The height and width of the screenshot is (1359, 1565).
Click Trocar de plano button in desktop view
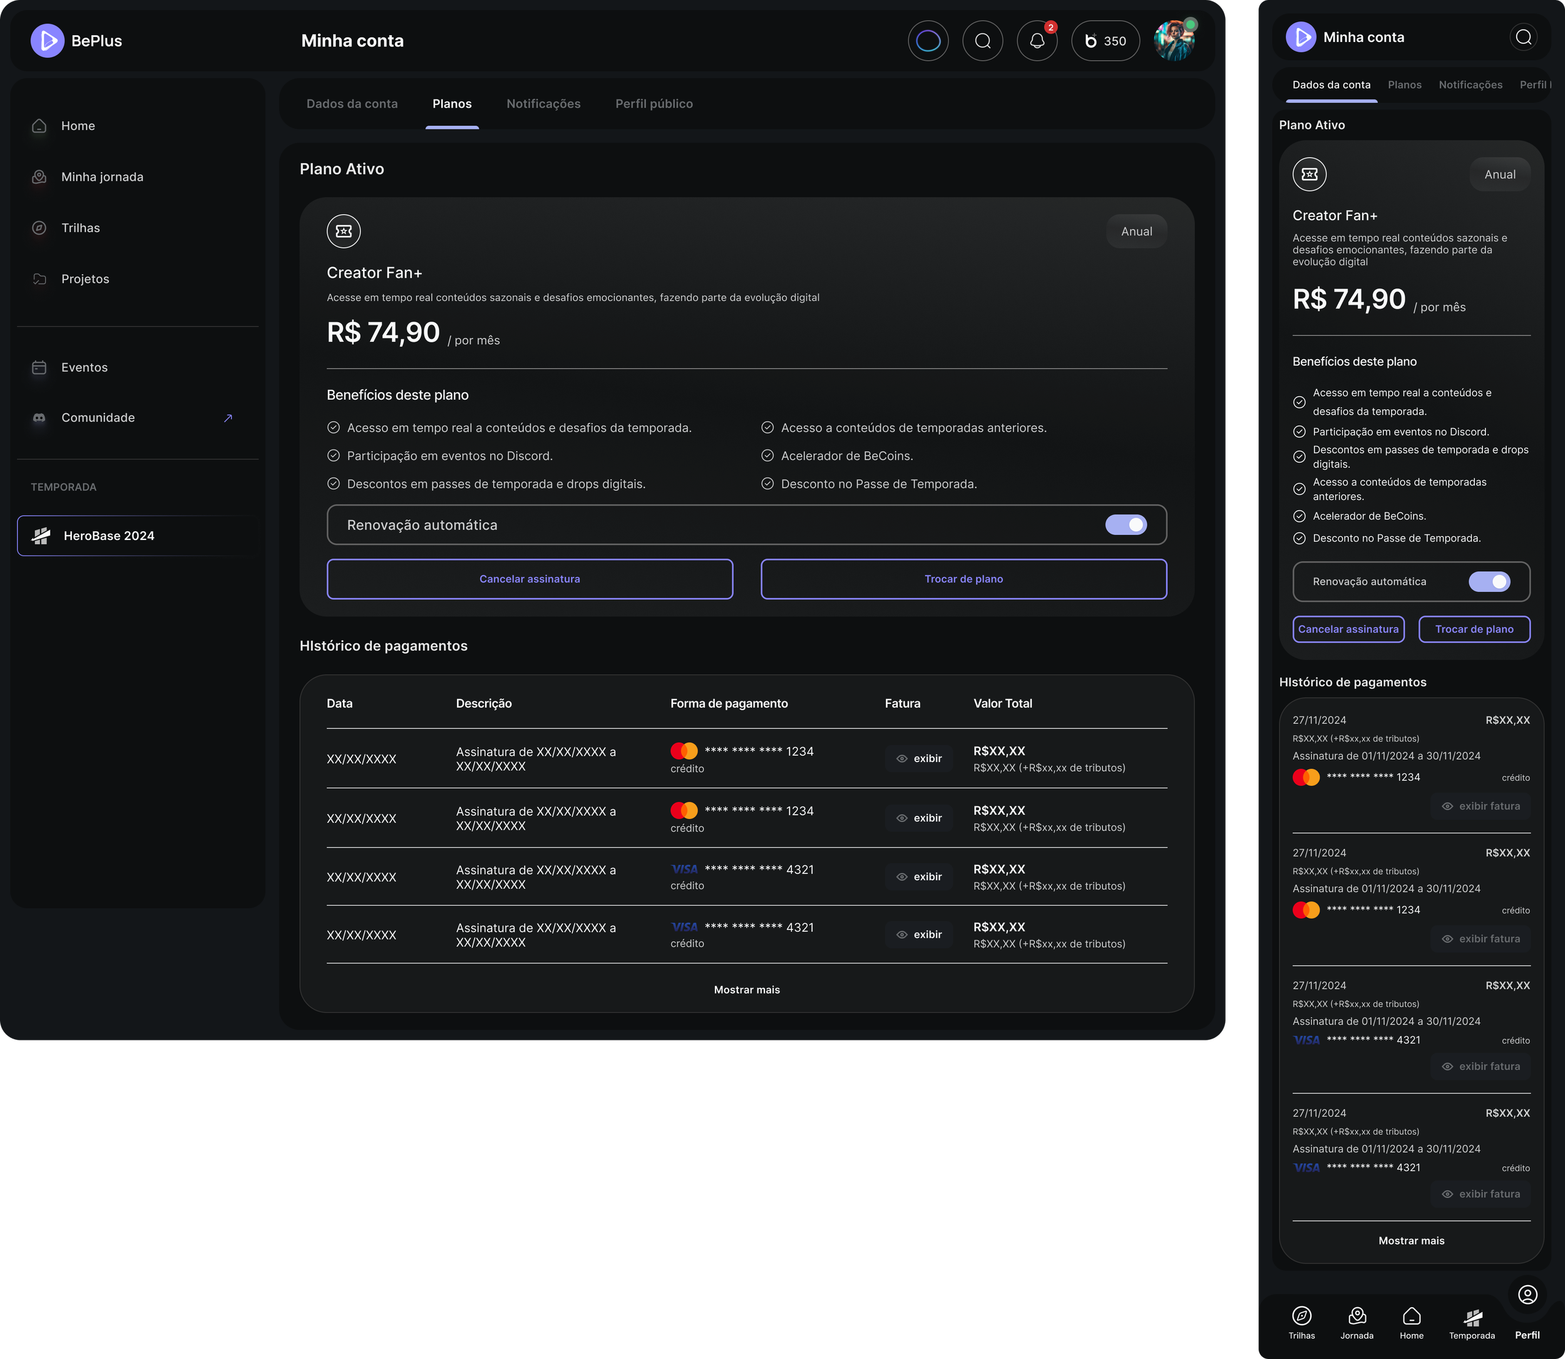(963, 579)
